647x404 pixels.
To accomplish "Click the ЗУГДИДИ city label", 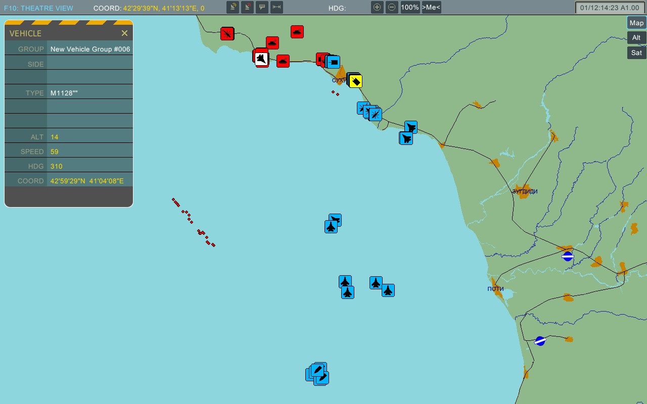I will 525,191.
